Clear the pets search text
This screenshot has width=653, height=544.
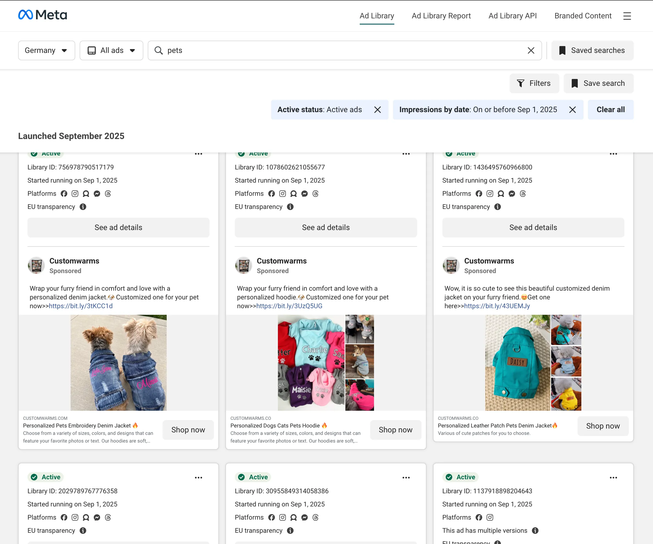click(x=531, y=50)
